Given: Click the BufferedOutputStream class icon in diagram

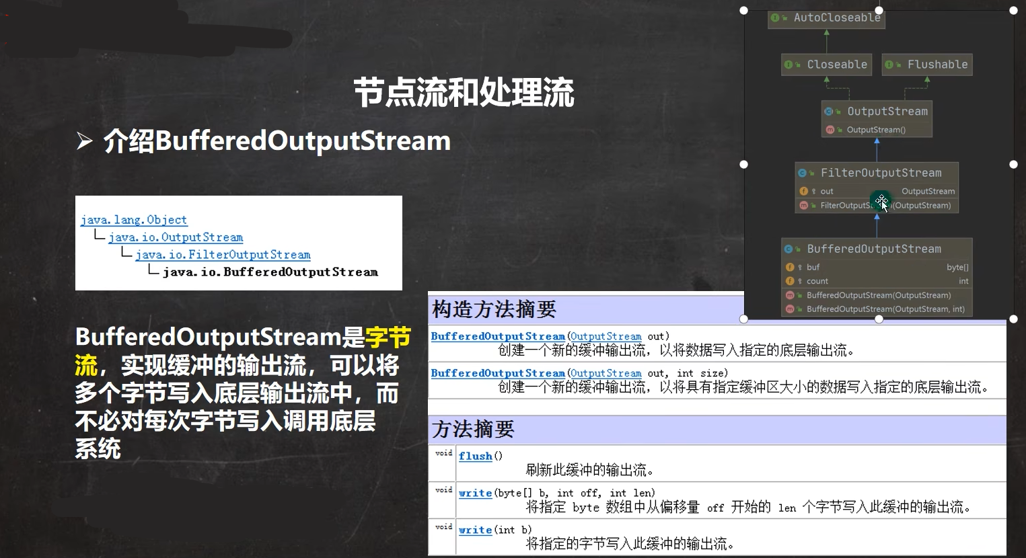Looking at the screenshot, I should pos(789,249).
